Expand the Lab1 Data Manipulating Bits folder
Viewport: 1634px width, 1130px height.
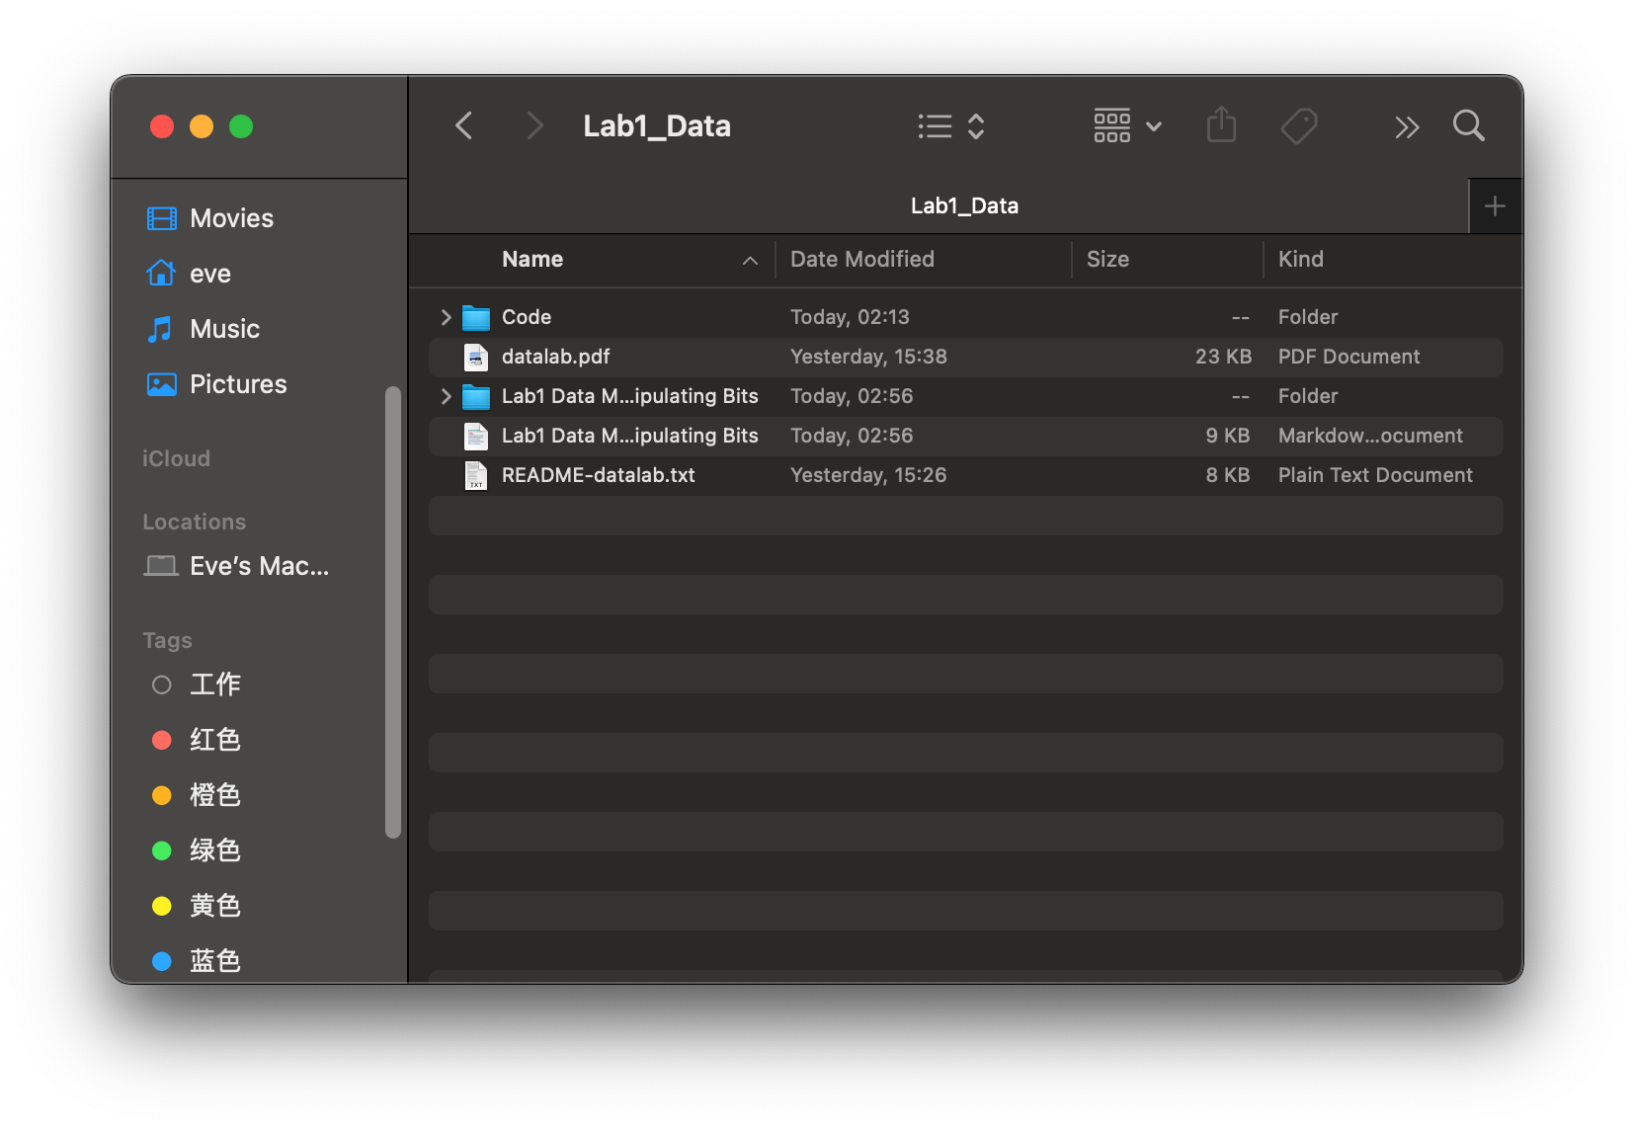[x=445, y=396]
